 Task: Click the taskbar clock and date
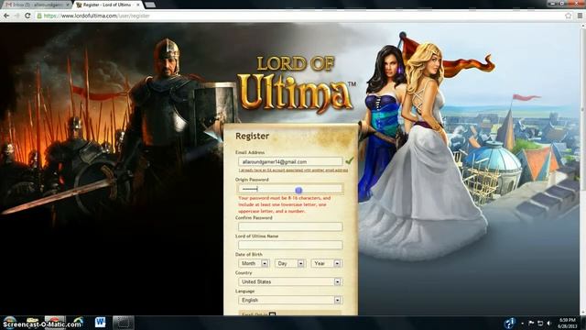(x=568, y=323)
